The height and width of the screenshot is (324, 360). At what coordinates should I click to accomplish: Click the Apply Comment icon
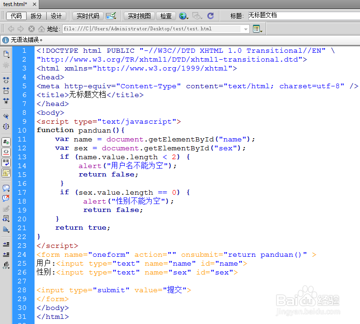pos(6,188)
